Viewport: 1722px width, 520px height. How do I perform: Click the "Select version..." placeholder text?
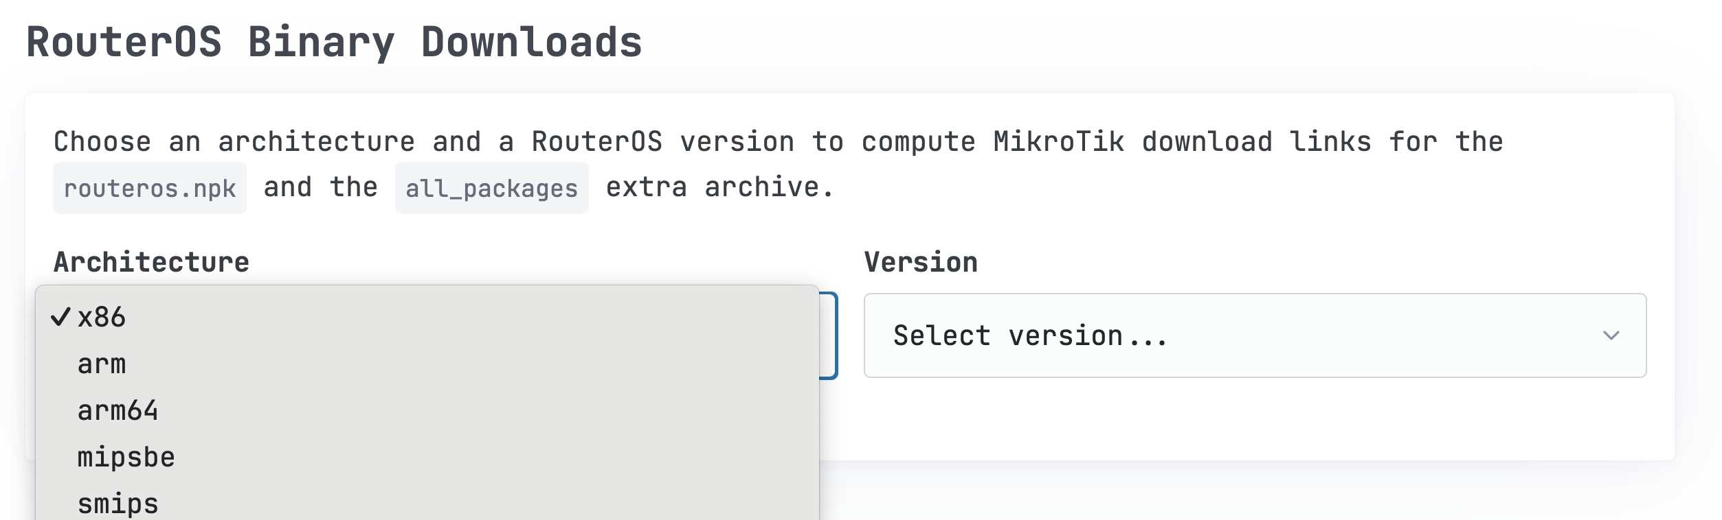point(1030,336)
